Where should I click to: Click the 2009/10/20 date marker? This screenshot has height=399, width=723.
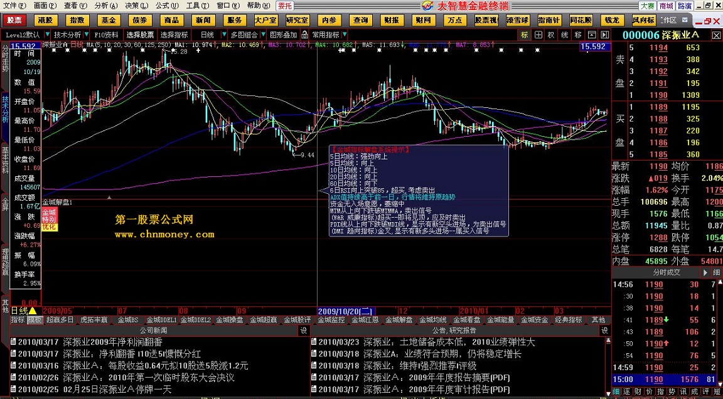[x=346, y=311]
